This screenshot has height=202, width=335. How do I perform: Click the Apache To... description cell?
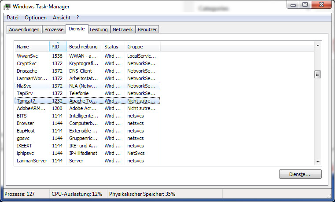pyautogui.click(x=83, y=101)
